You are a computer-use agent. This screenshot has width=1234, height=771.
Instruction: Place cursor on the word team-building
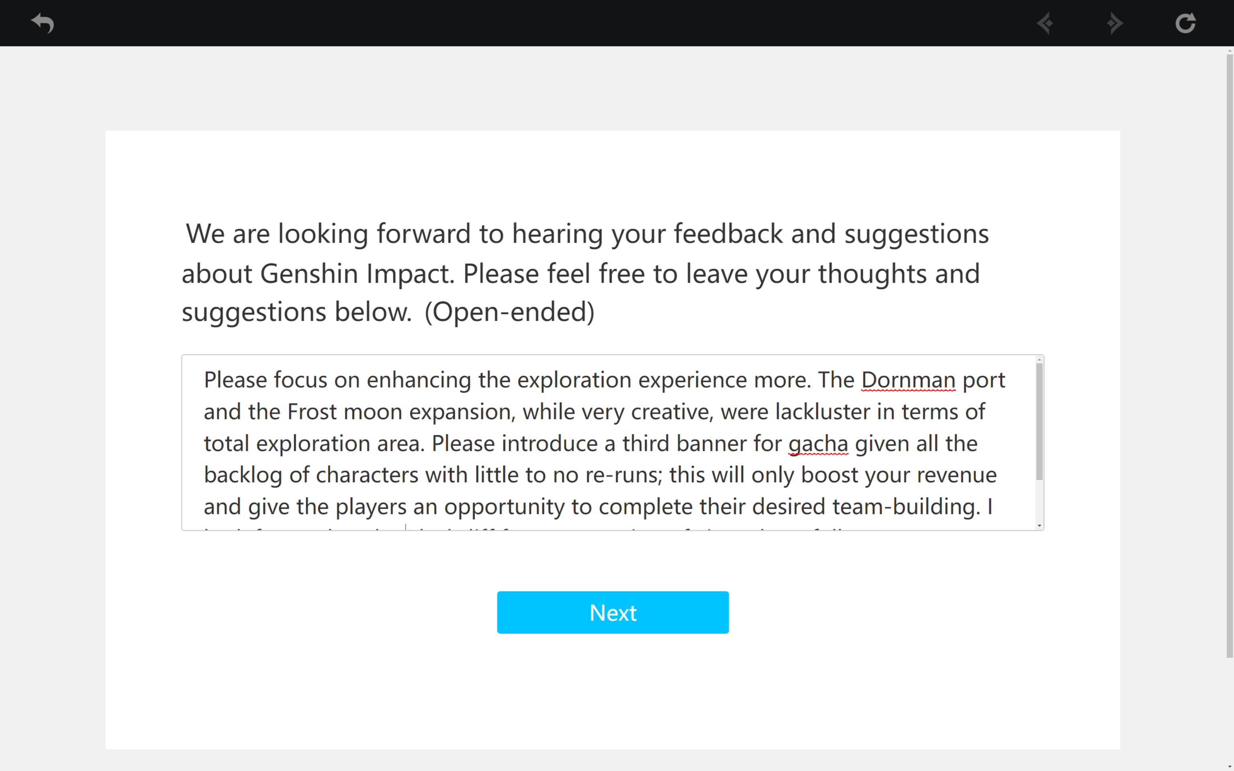click(905, 507)
